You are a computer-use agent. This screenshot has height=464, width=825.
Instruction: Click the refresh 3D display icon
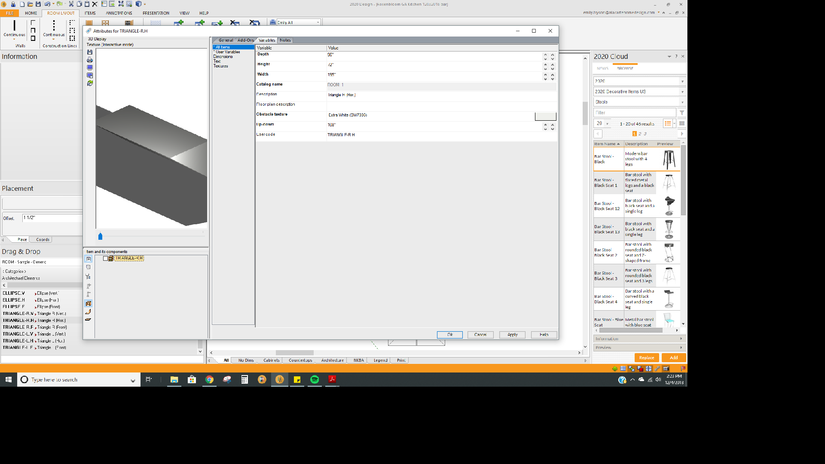(x=90, y=83)
